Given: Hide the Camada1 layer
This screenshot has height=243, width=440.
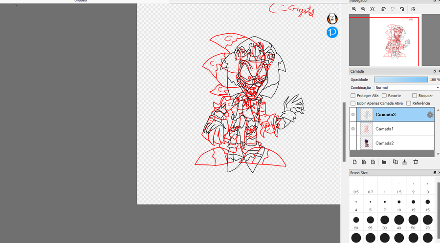Looking at the screenshot, I should click(353, 129).
